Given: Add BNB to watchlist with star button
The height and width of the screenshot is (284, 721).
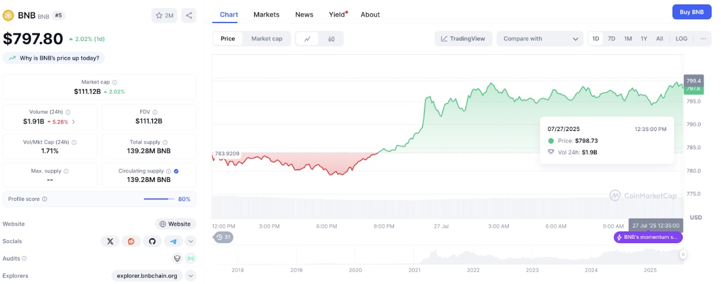Looking at the screenshot, I should (x=164, y=16).
